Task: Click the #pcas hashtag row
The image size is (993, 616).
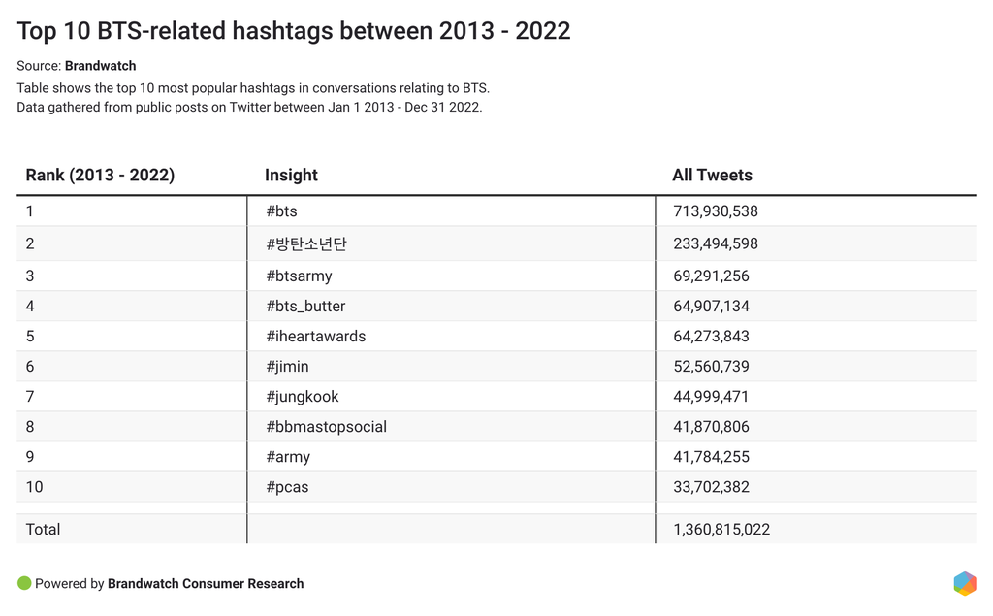Action: click(x=287, y=487)
